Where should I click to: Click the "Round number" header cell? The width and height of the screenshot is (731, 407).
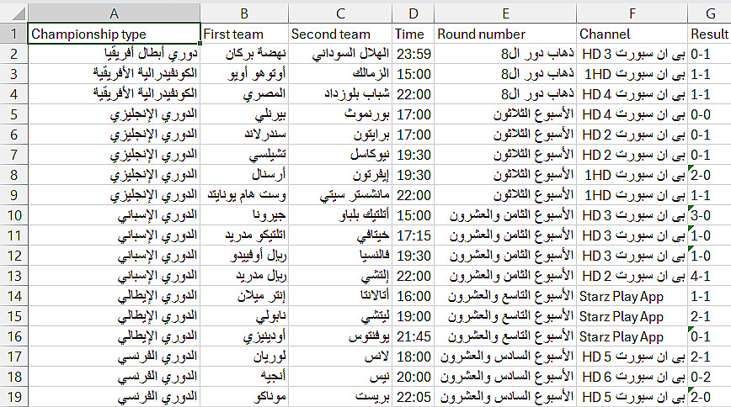[x=504, y=34]
